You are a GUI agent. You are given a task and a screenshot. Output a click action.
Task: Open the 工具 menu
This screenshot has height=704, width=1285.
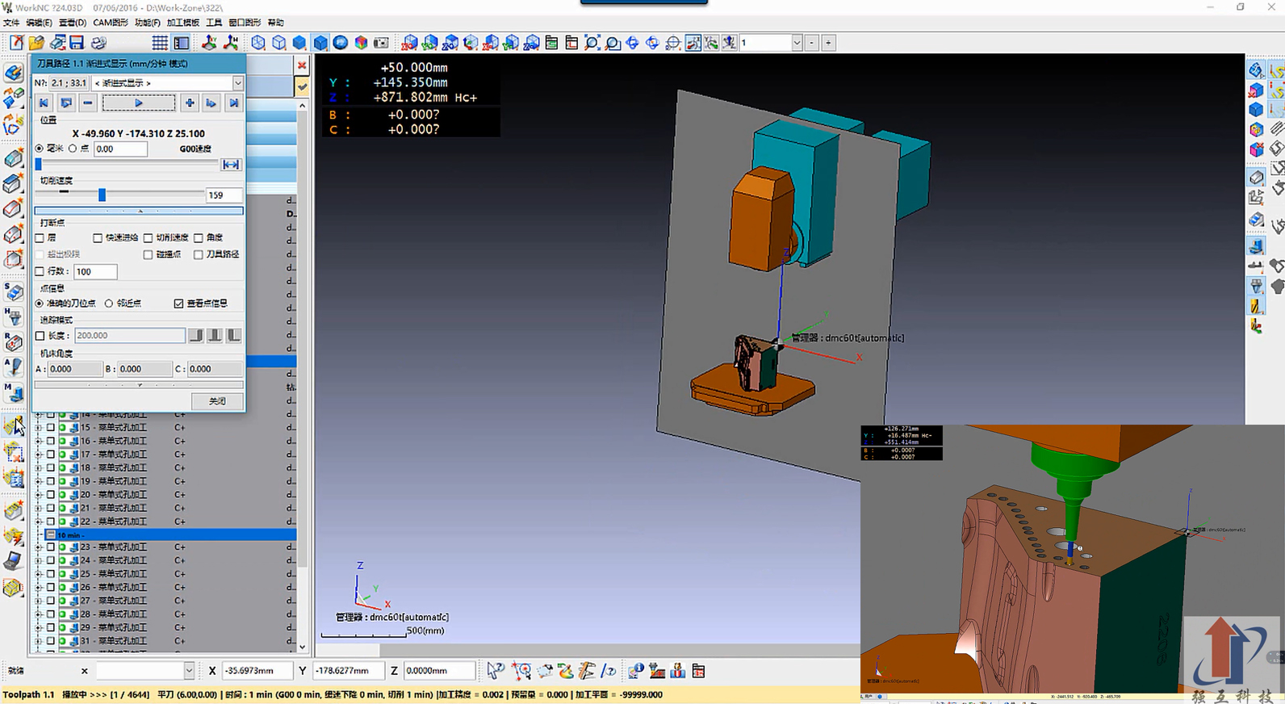[214, 23]
